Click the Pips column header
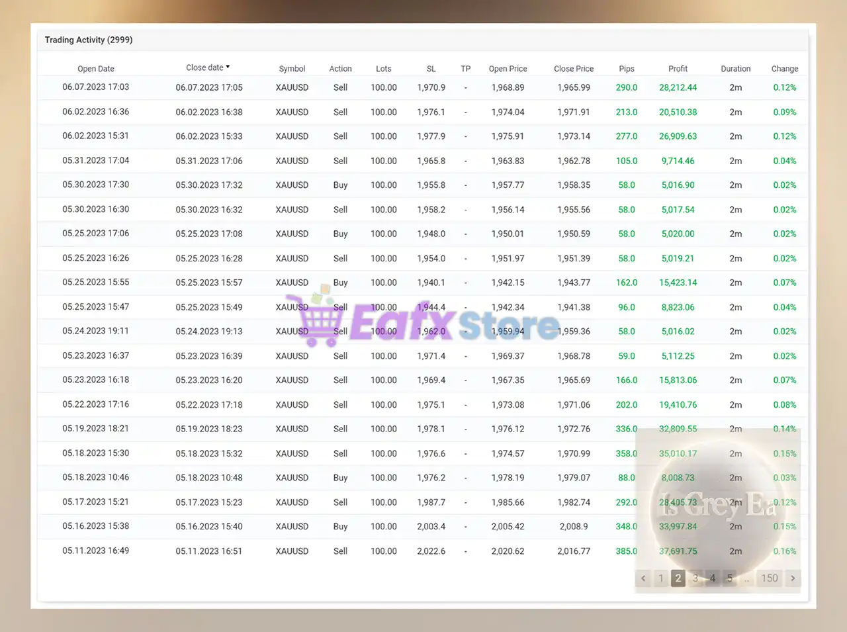The height and width of the screenshot is (632, 847). click(x=627, y=69)
